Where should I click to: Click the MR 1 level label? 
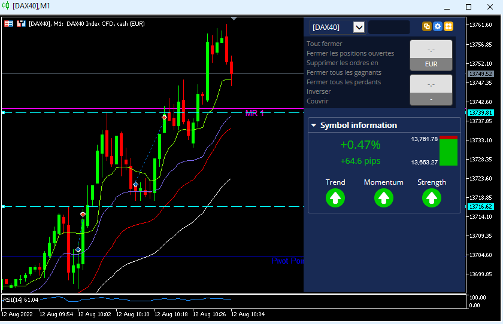pyautogui.click(x=254, y=113)
